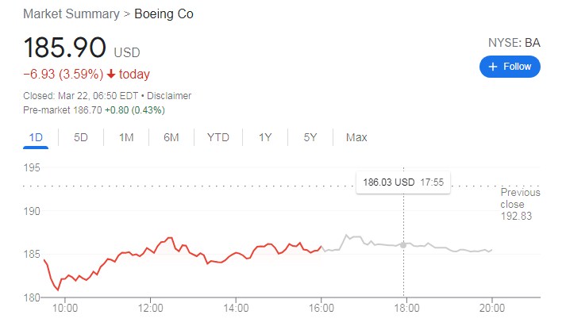Show the Max time range
This screenshot has height=330, width=566.
click(x=356, y=137)
